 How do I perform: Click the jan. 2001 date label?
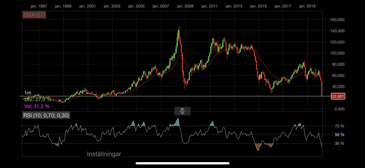(87, 6)
